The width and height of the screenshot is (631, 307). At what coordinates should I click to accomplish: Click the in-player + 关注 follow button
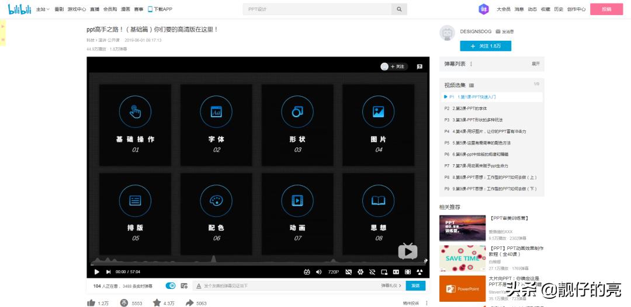click(x=394, y=66)
